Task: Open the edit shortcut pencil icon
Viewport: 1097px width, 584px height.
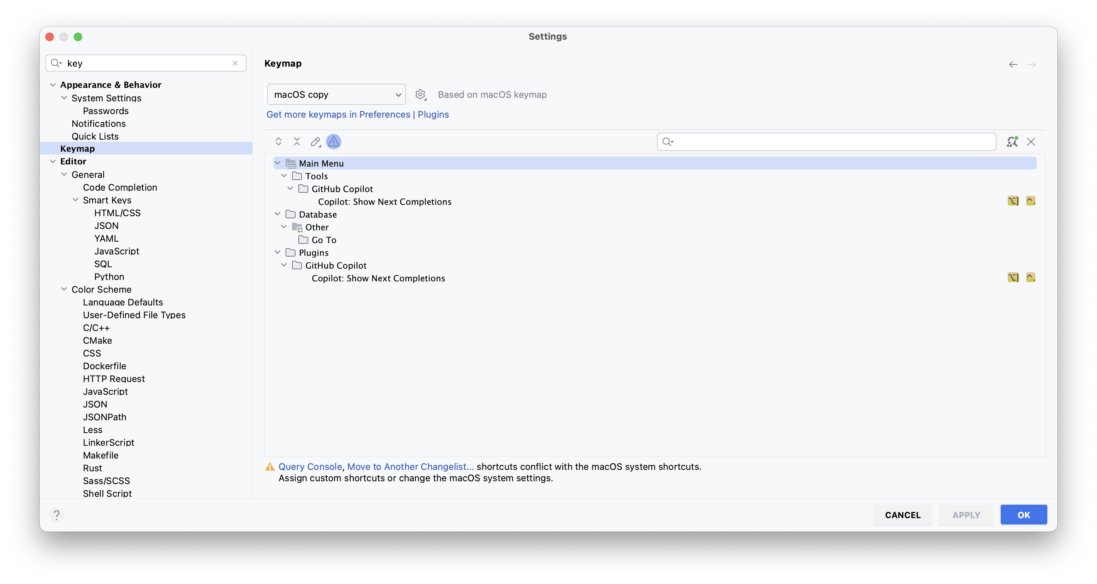Action: pyautogui.click(x=316, y=141)
